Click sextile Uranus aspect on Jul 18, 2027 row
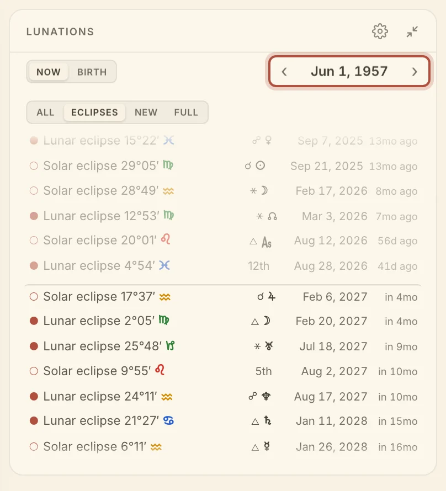 [x=263, y=346]
